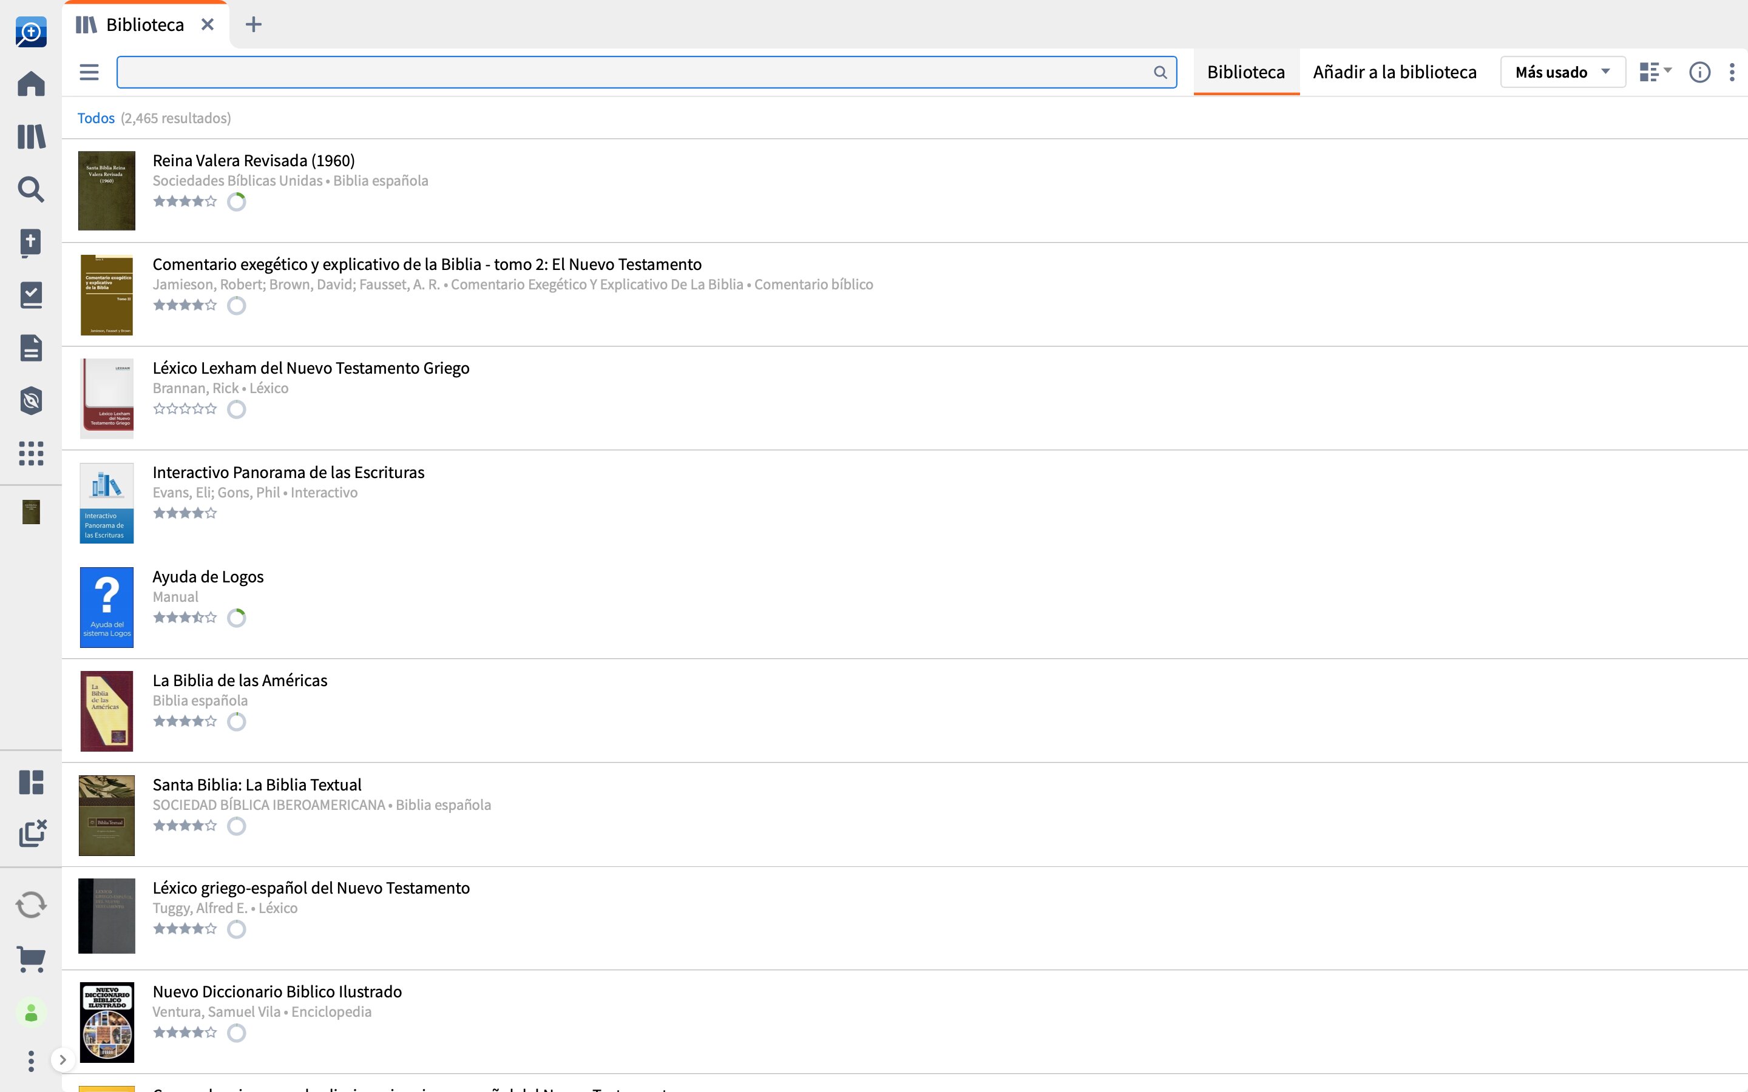The height and width of the screenshot is (1092, 1748).
Task: Open Nuevo Diccionario Biblico Ilustrado
Action: [x=277, y=992]
